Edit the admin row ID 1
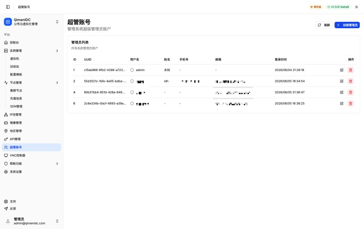 click(x=342, y=70)
